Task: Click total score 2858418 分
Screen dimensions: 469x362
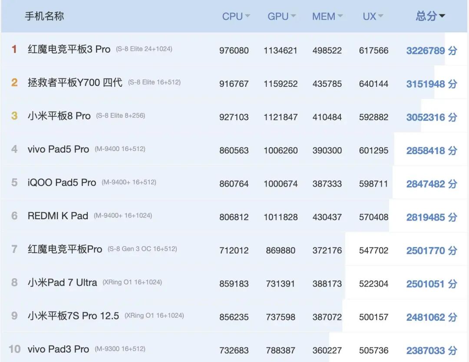Action: [x=432, y=150]
